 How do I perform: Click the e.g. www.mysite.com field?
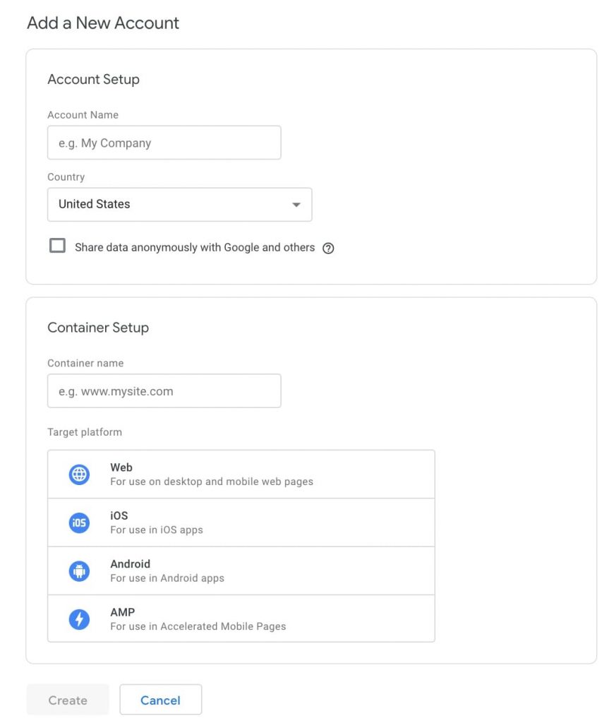pyautogui.click(x=164, y=390)
